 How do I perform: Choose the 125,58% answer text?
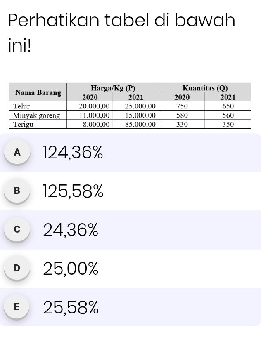pyautogui.click(x=73, y=191)
